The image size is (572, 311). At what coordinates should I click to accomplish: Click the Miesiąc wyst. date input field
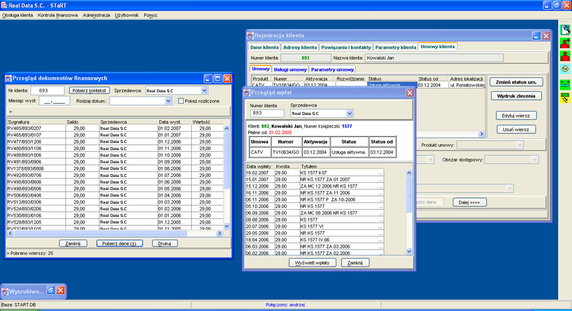click(x=54, y=101)
